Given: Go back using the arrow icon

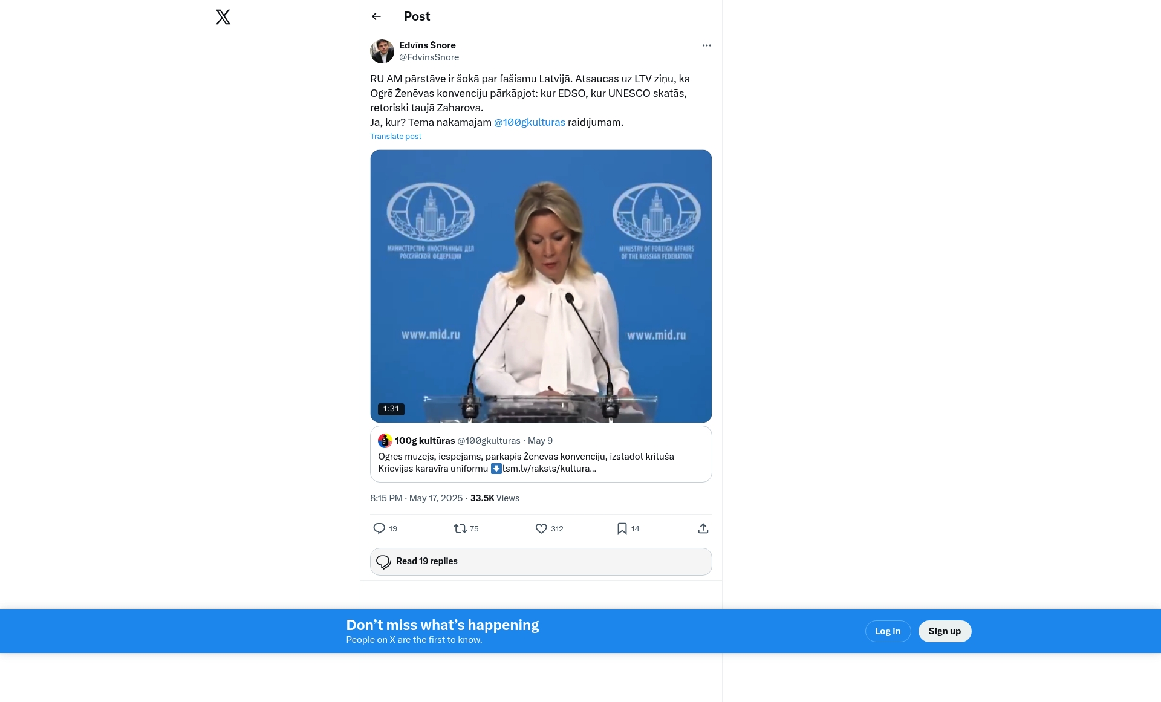Looking at the screenshot, I should point(376,16).
